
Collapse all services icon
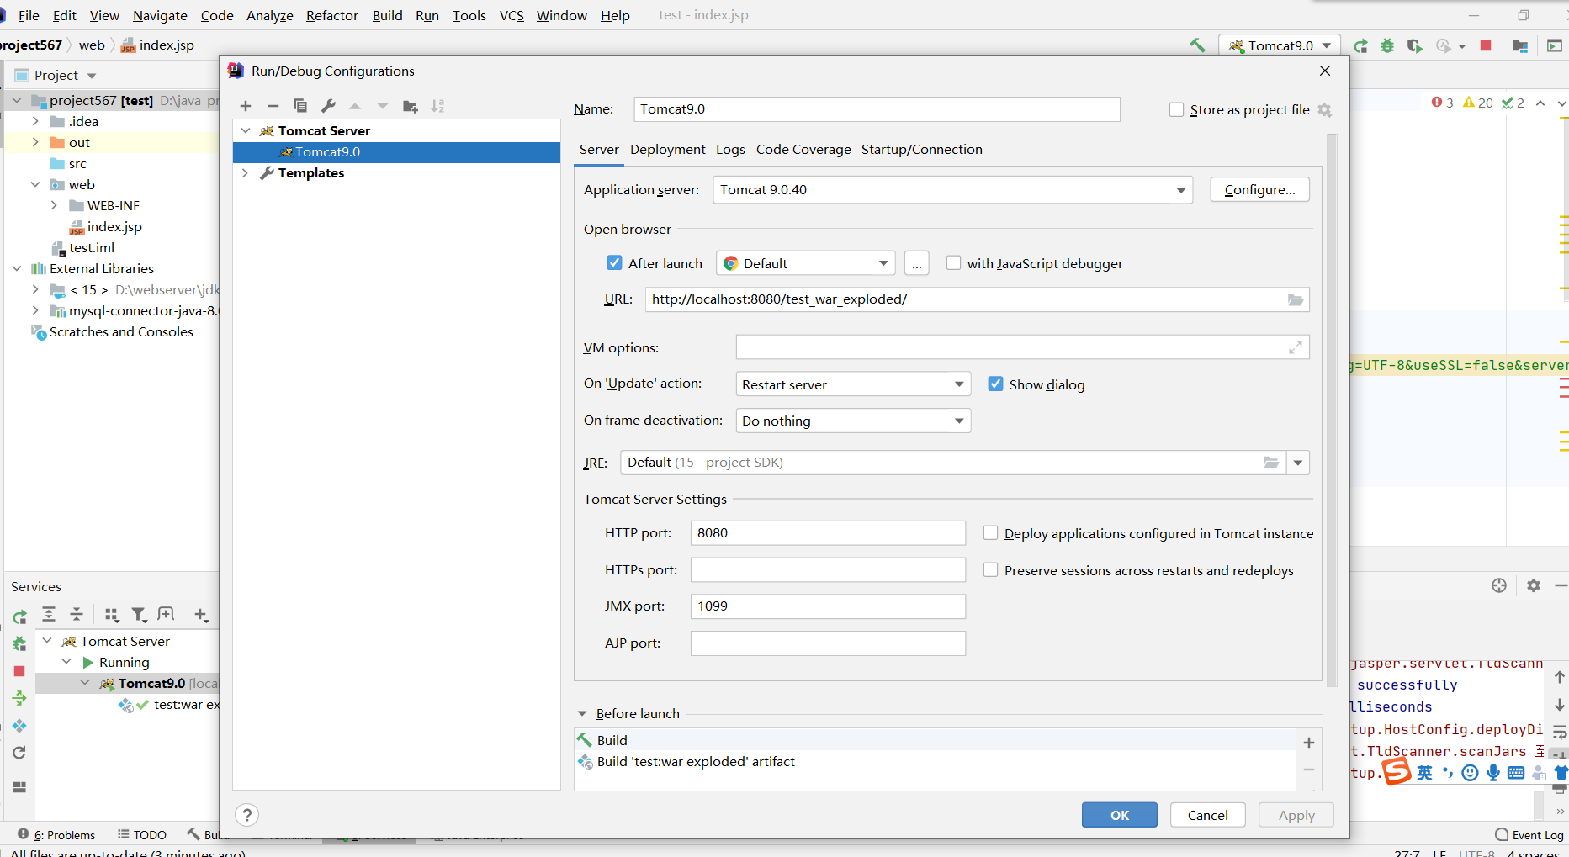[77, 615]
